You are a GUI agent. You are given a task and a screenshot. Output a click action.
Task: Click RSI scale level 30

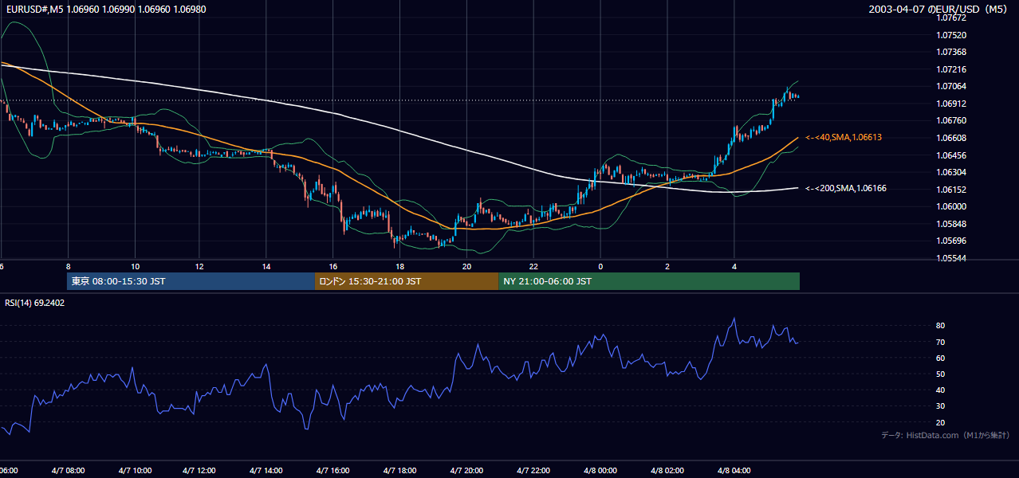tap(940, 406)
